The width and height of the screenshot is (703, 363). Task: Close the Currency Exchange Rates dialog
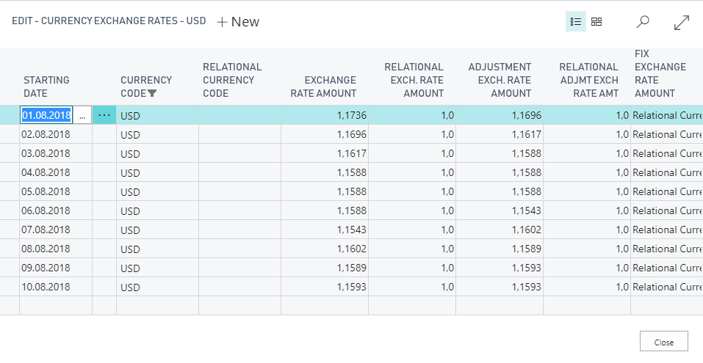click(x=663, y=342)
